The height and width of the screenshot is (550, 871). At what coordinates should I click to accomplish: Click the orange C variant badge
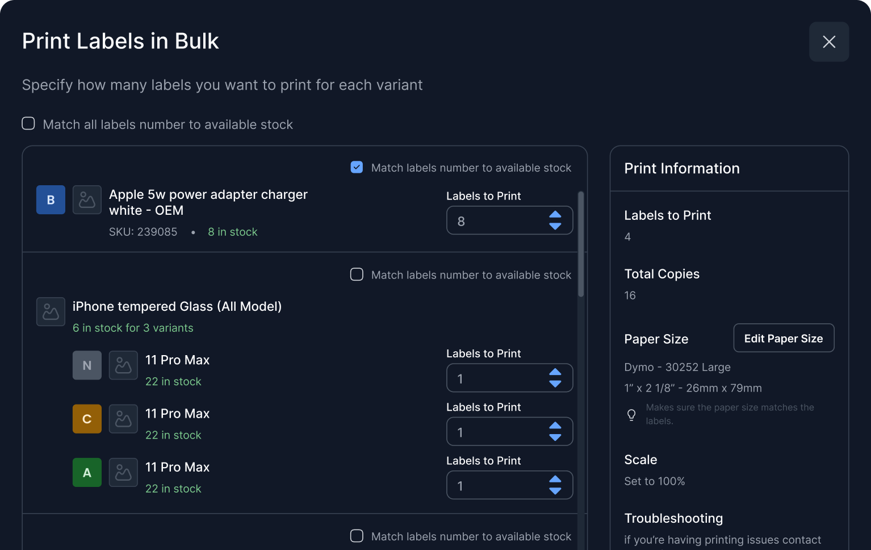87,419
